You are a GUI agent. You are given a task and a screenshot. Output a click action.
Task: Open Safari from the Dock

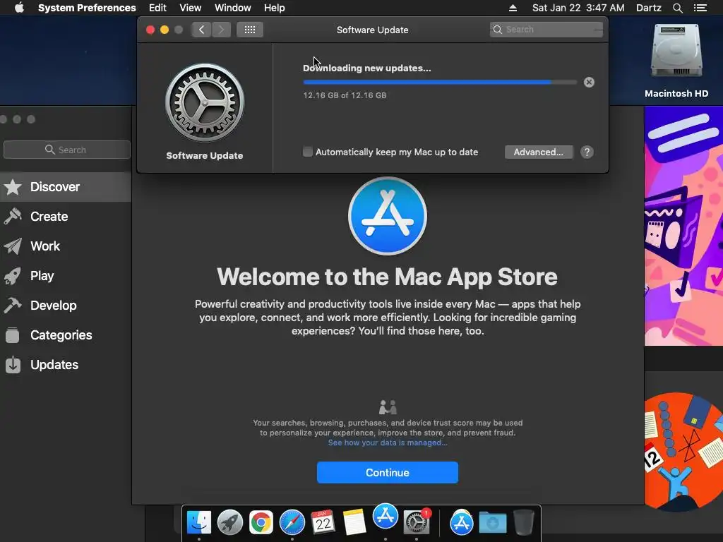tap(292, 523)
